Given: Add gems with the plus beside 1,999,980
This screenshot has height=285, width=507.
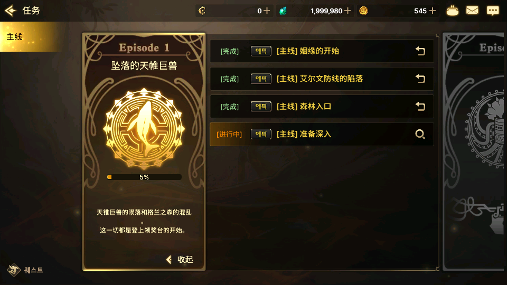Looking at the screenshot, I should [x=348, y=11].
